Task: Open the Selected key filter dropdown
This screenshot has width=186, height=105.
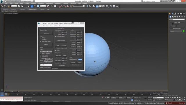Action: 158,98
